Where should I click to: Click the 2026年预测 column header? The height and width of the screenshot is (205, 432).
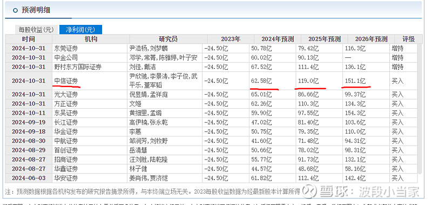click(371, 39)
